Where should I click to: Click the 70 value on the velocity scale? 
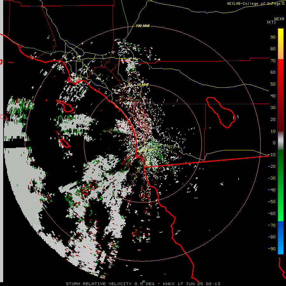[273, 61]
